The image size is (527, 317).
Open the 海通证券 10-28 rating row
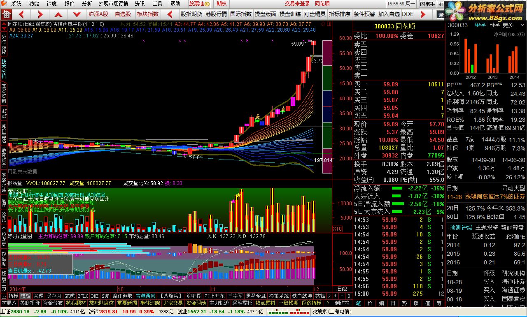[486, 282]
